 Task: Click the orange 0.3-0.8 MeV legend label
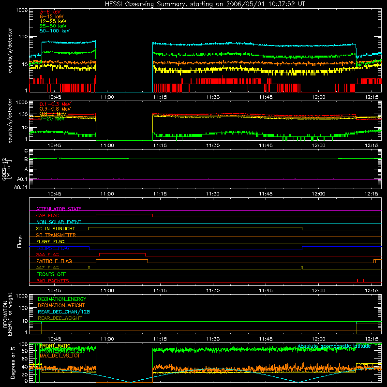(x=55, y=109)
